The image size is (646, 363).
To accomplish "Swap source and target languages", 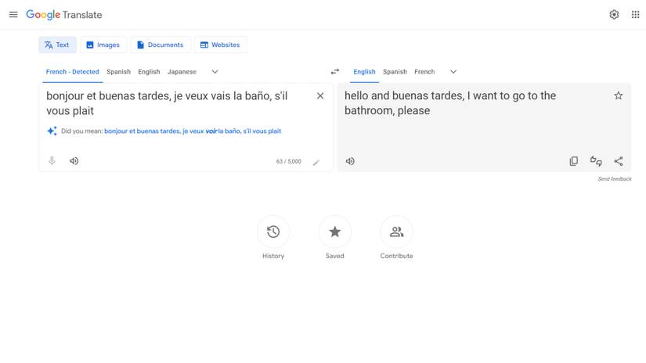I will 335,72.
